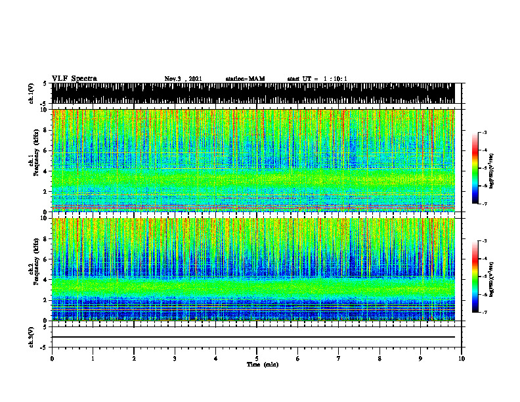This screenshot has height=402, width=520.
Task: Click the ch.1 spectrogram color scale bar
Action: pos(475,168)
